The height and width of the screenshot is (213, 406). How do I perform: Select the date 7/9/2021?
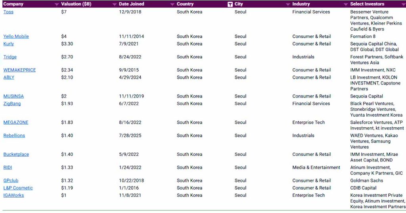pyautogui.click(x=129, y=44)
